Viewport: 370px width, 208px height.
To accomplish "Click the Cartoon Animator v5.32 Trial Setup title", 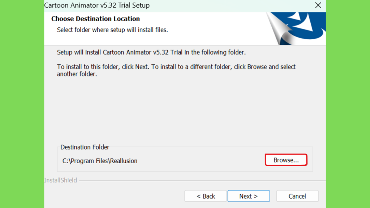I will click(x=97, y=5).
